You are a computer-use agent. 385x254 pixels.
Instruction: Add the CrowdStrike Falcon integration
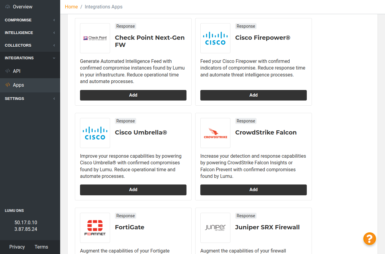(254, 190)
